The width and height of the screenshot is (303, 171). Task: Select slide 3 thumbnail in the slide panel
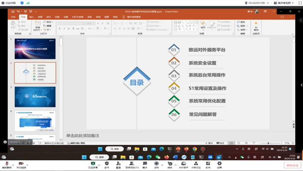[35, 97]
